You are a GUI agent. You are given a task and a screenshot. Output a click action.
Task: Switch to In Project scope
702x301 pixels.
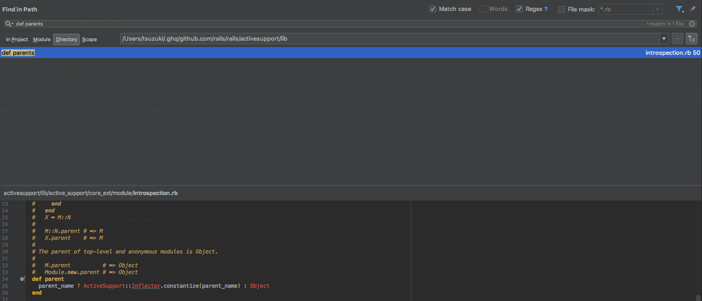[17, 39]
